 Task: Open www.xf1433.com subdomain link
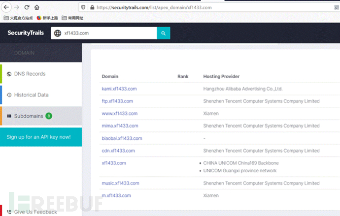(120, 113)
